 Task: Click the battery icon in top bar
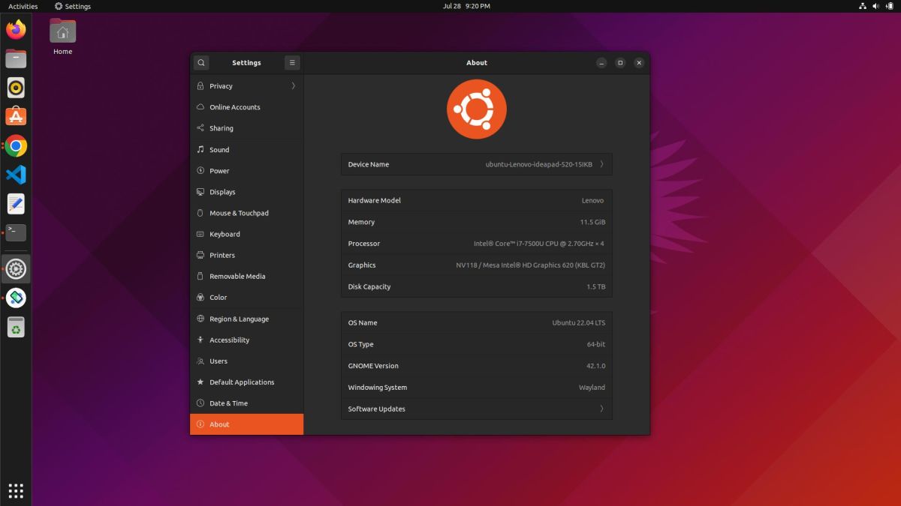point(890,6)
